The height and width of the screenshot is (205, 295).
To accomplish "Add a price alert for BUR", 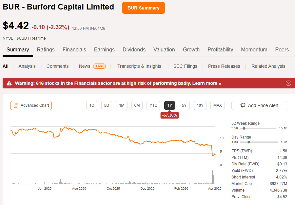I will tap(259, 105).
